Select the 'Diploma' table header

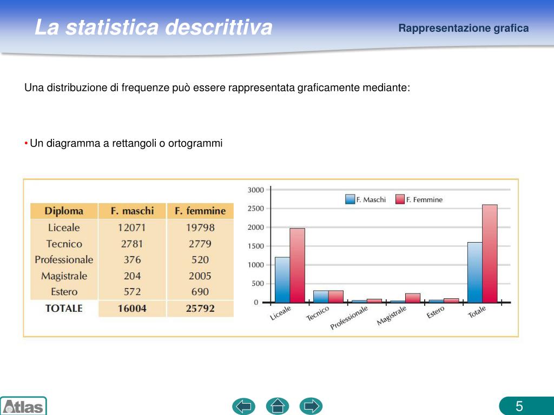tap(64, 211)
